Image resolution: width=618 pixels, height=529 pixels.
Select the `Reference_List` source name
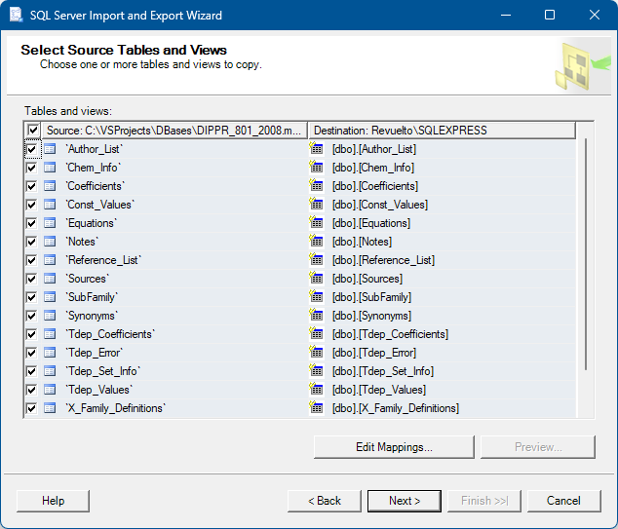pos(103,260)
